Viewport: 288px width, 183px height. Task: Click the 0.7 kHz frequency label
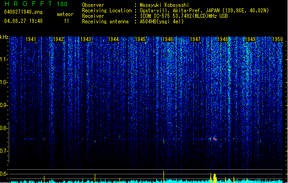click(4, 151)
